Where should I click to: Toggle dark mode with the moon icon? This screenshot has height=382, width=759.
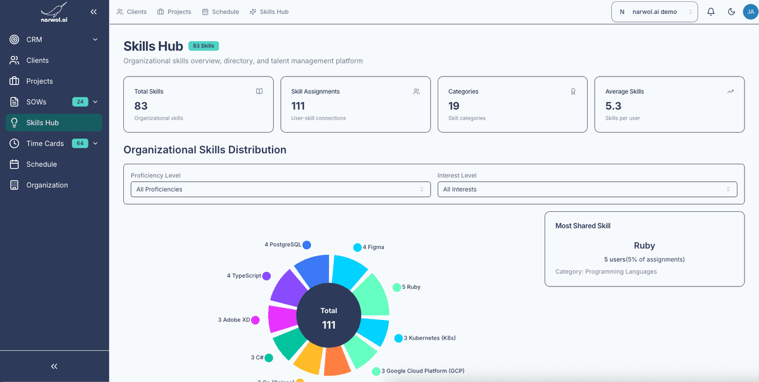731,11
